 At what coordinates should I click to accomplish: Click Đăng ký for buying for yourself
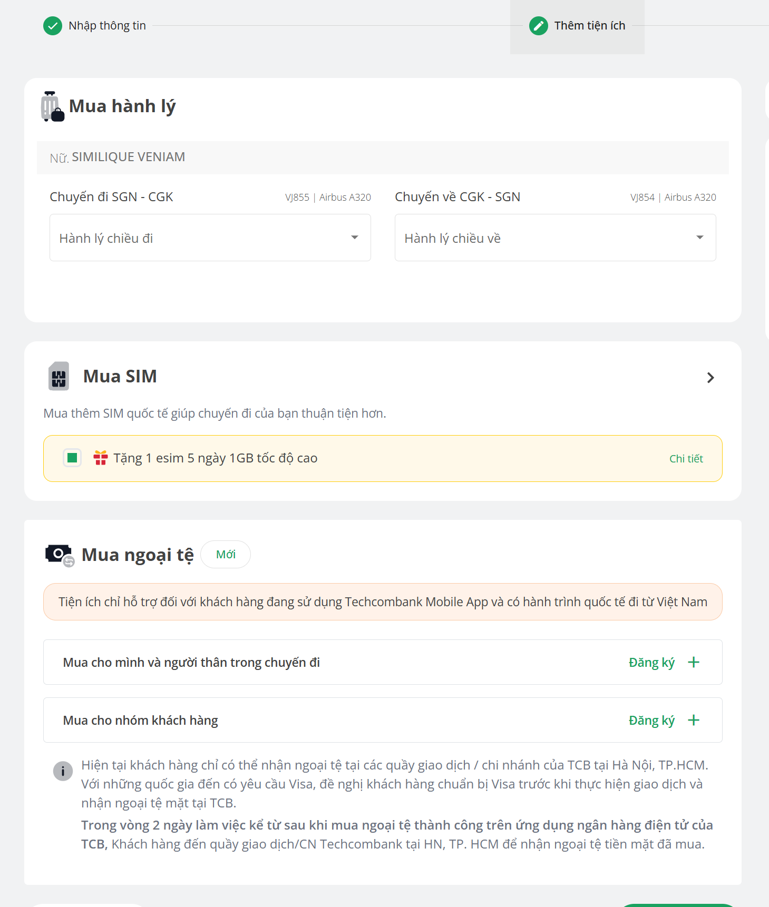point(651,663)
